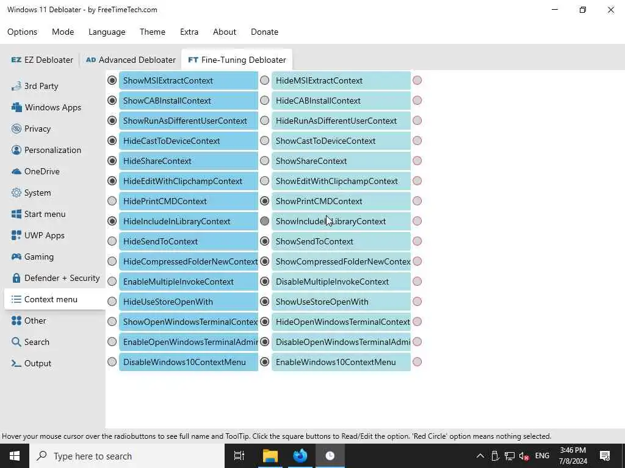Click the taskbar search box
The height and width of the screenshot is (468, 625).
[127, 456]
